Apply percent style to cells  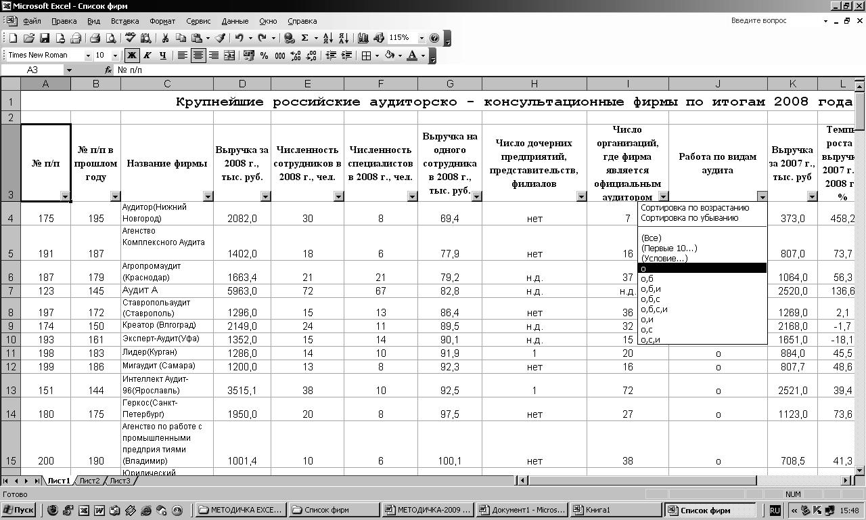point(265,56)
